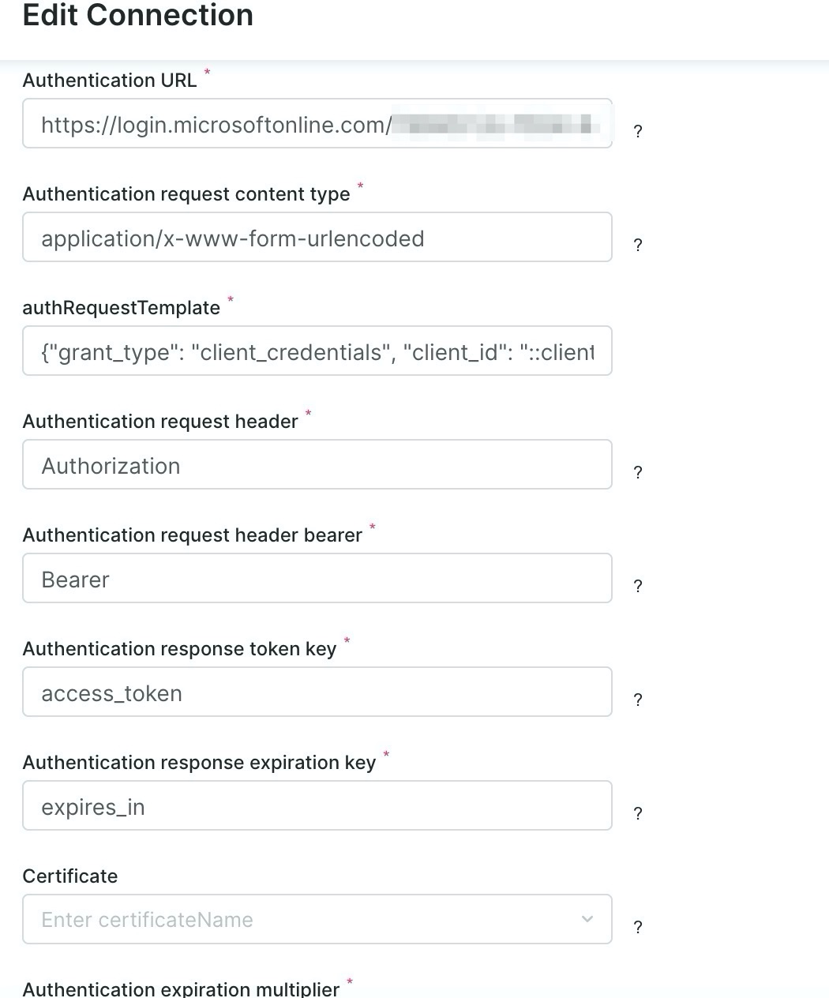Click the application/x-www-form-urlencoded content type field
The image size is (829, 998).
(x=316, y=238)
